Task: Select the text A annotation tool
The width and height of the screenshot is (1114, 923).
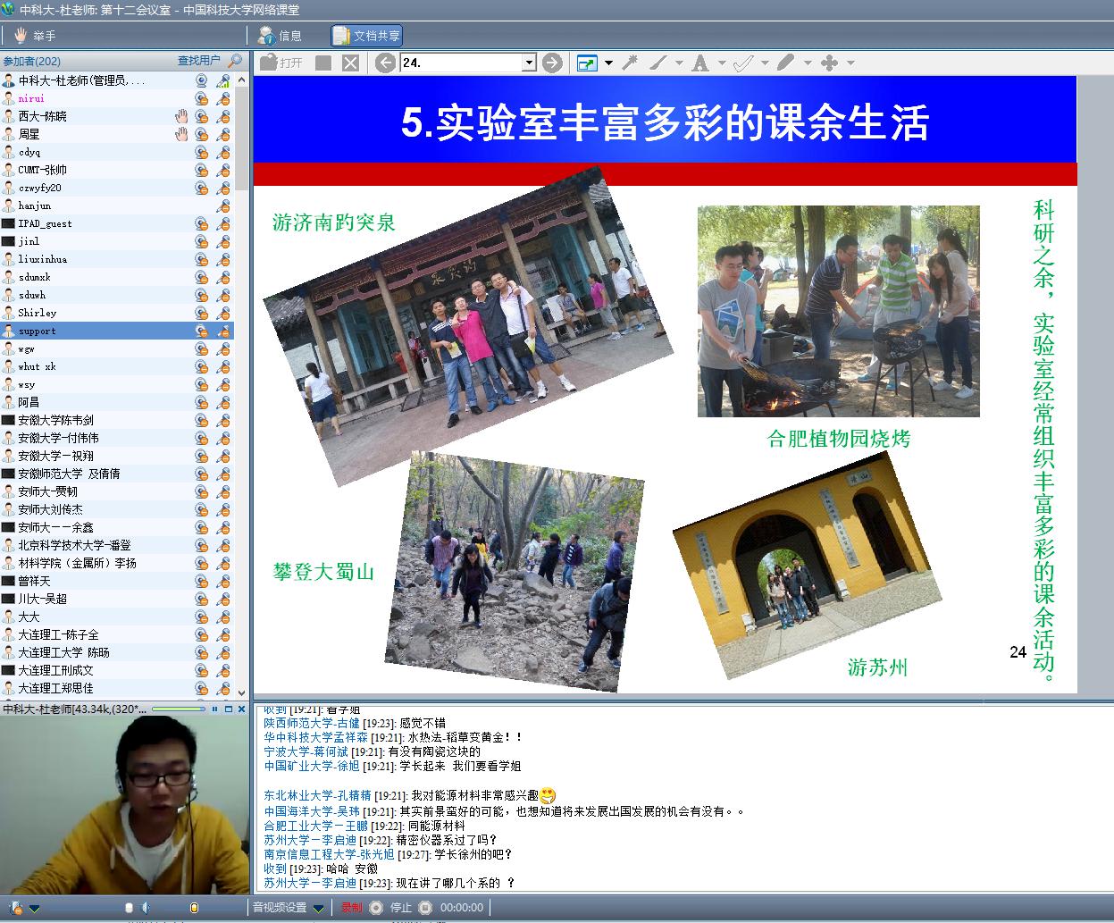Action: pos(699,63)
